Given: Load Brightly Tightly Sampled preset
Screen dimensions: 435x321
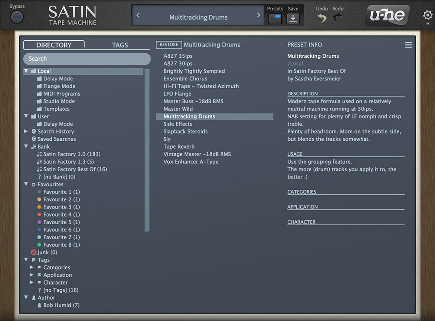Looking at the screenshot, I should 194,71.
